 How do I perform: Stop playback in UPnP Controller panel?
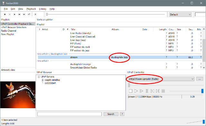click(131, 91)
